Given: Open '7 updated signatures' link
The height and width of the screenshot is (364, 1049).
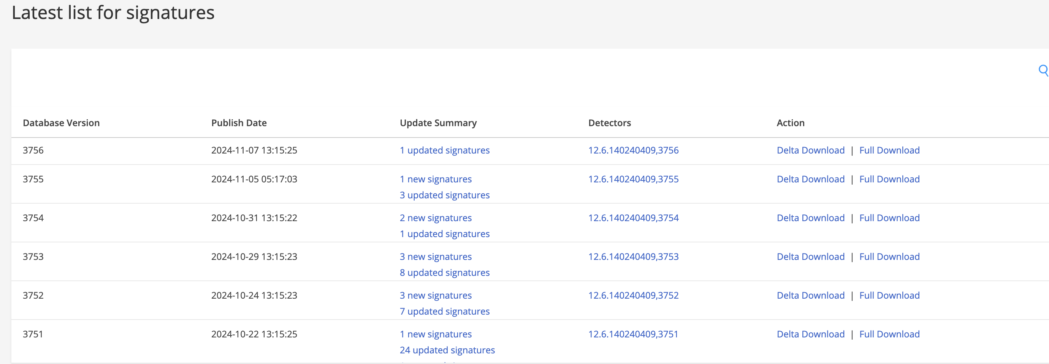Looking at the screenshot, I should point(445,311).
